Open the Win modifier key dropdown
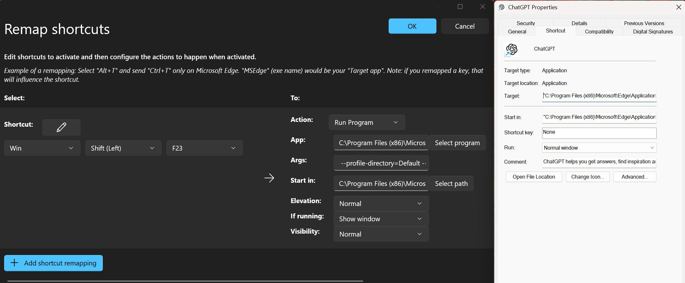The width and height of the screenshot is (685, 283). coord(42,148)
